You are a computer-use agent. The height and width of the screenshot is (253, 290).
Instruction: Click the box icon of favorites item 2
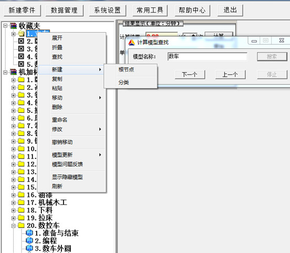pyautogui.click(x=21, y=41)
